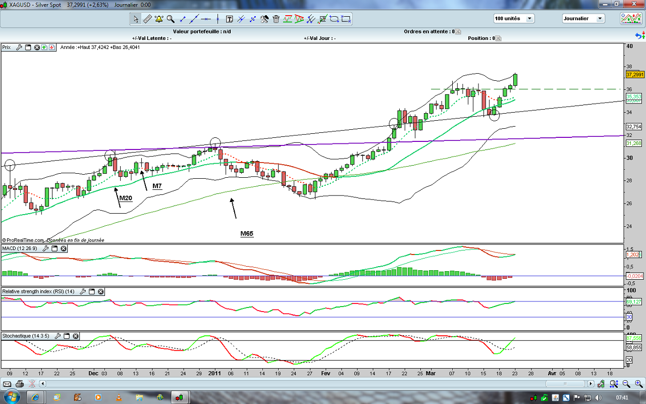Toggle maximize on the Stochastique panel
Screen dimensions: 646x404
tap(67, 336)
